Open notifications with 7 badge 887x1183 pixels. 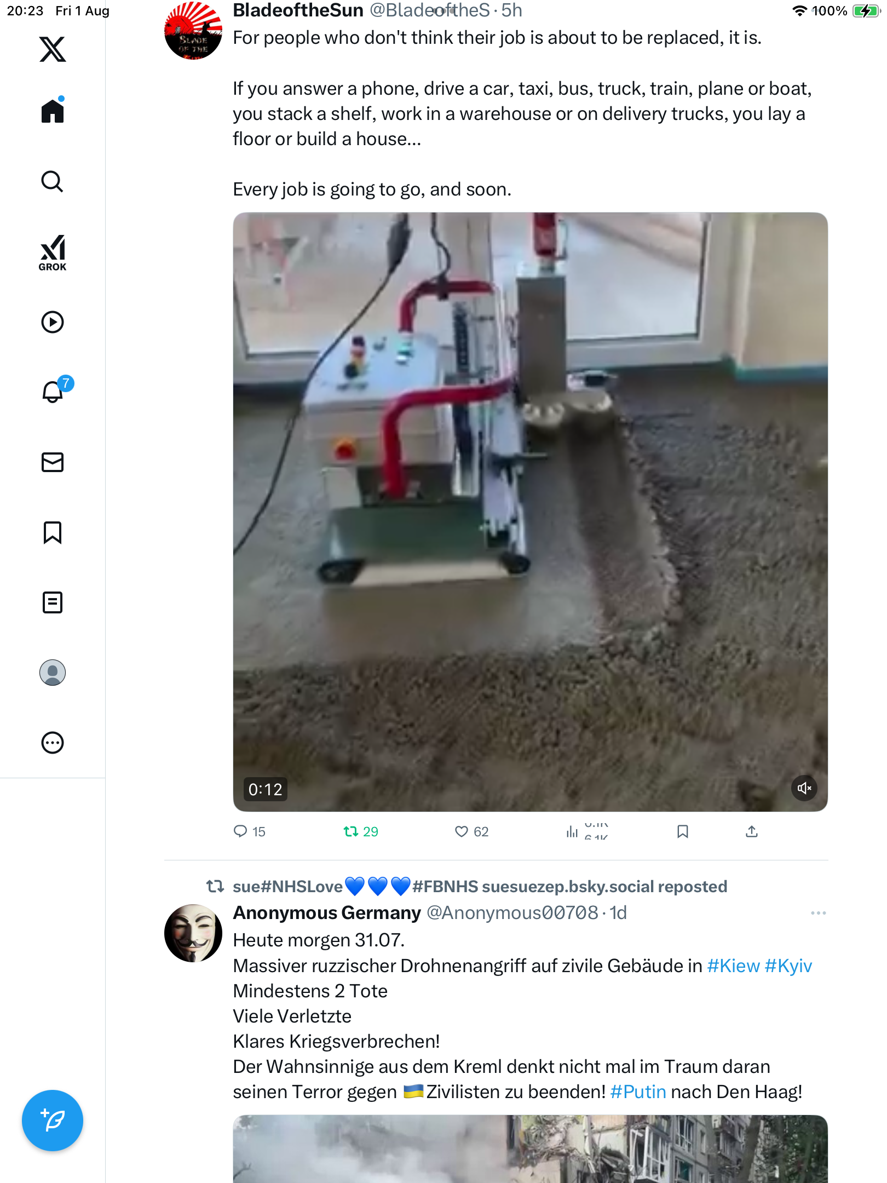pyautogui.click(x=53, y=392)
